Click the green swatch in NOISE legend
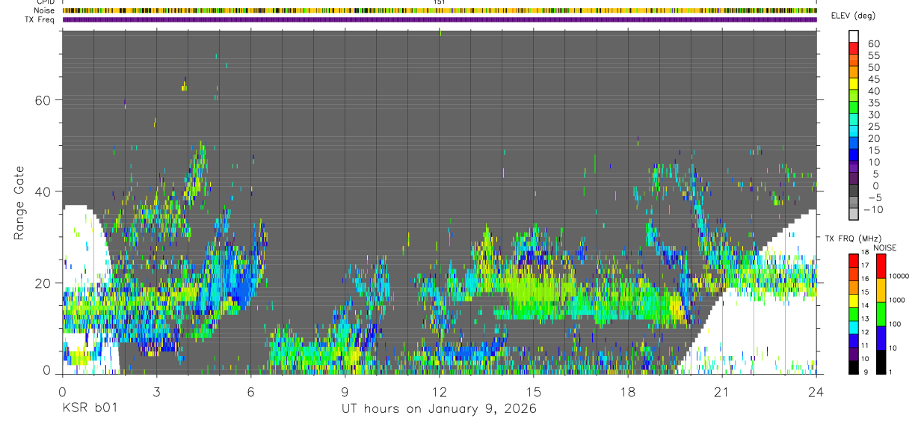The image size is (918, 424). 880,313
